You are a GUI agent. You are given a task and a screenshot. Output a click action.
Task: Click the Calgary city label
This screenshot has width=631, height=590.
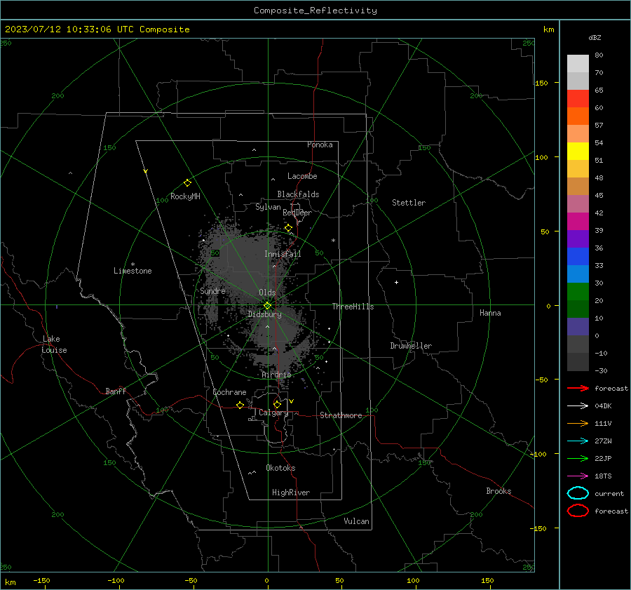(x=273, y=413)
